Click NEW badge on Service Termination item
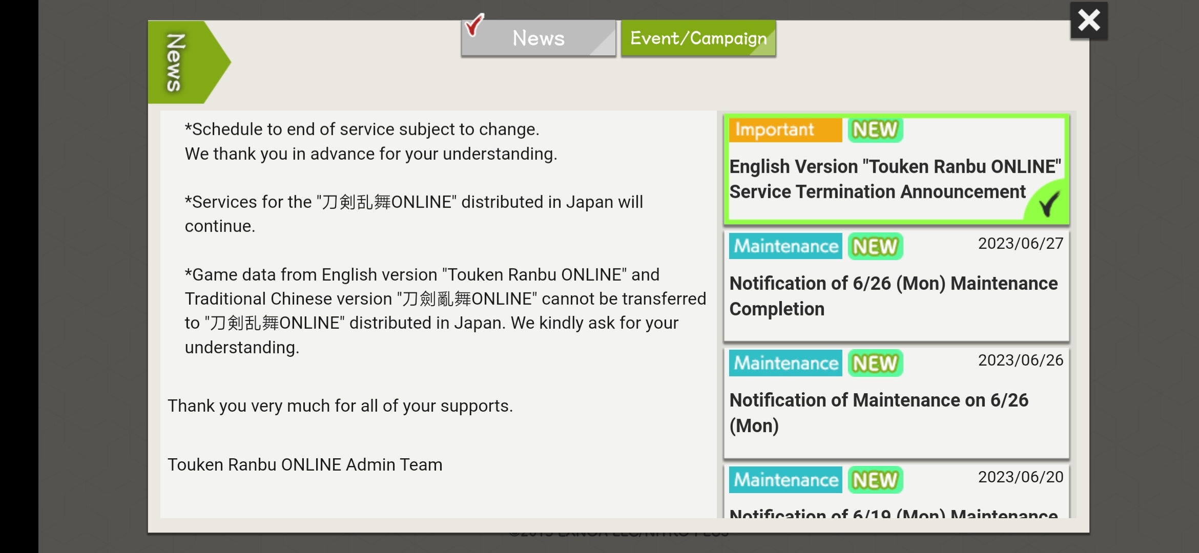Screen dimensions: 1199x553 (875, 130)
